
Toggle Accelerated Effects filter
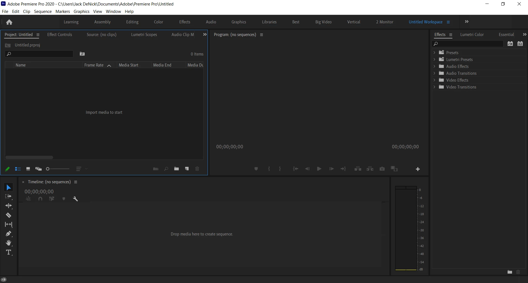click(510, 44)
